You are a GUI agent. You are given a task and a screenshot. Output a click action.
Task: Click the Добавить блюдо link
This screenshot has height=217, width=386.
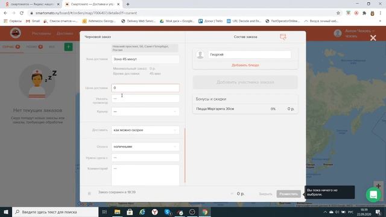coord(245,65)
